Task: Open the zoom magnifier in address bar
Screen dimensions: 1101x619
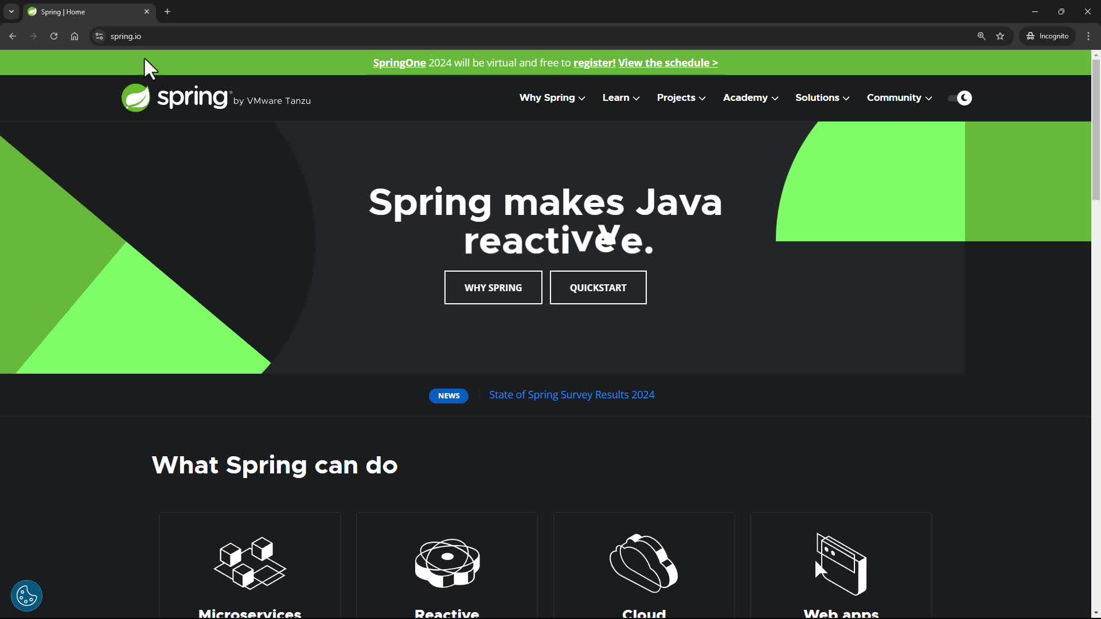Action: point(981,36)
